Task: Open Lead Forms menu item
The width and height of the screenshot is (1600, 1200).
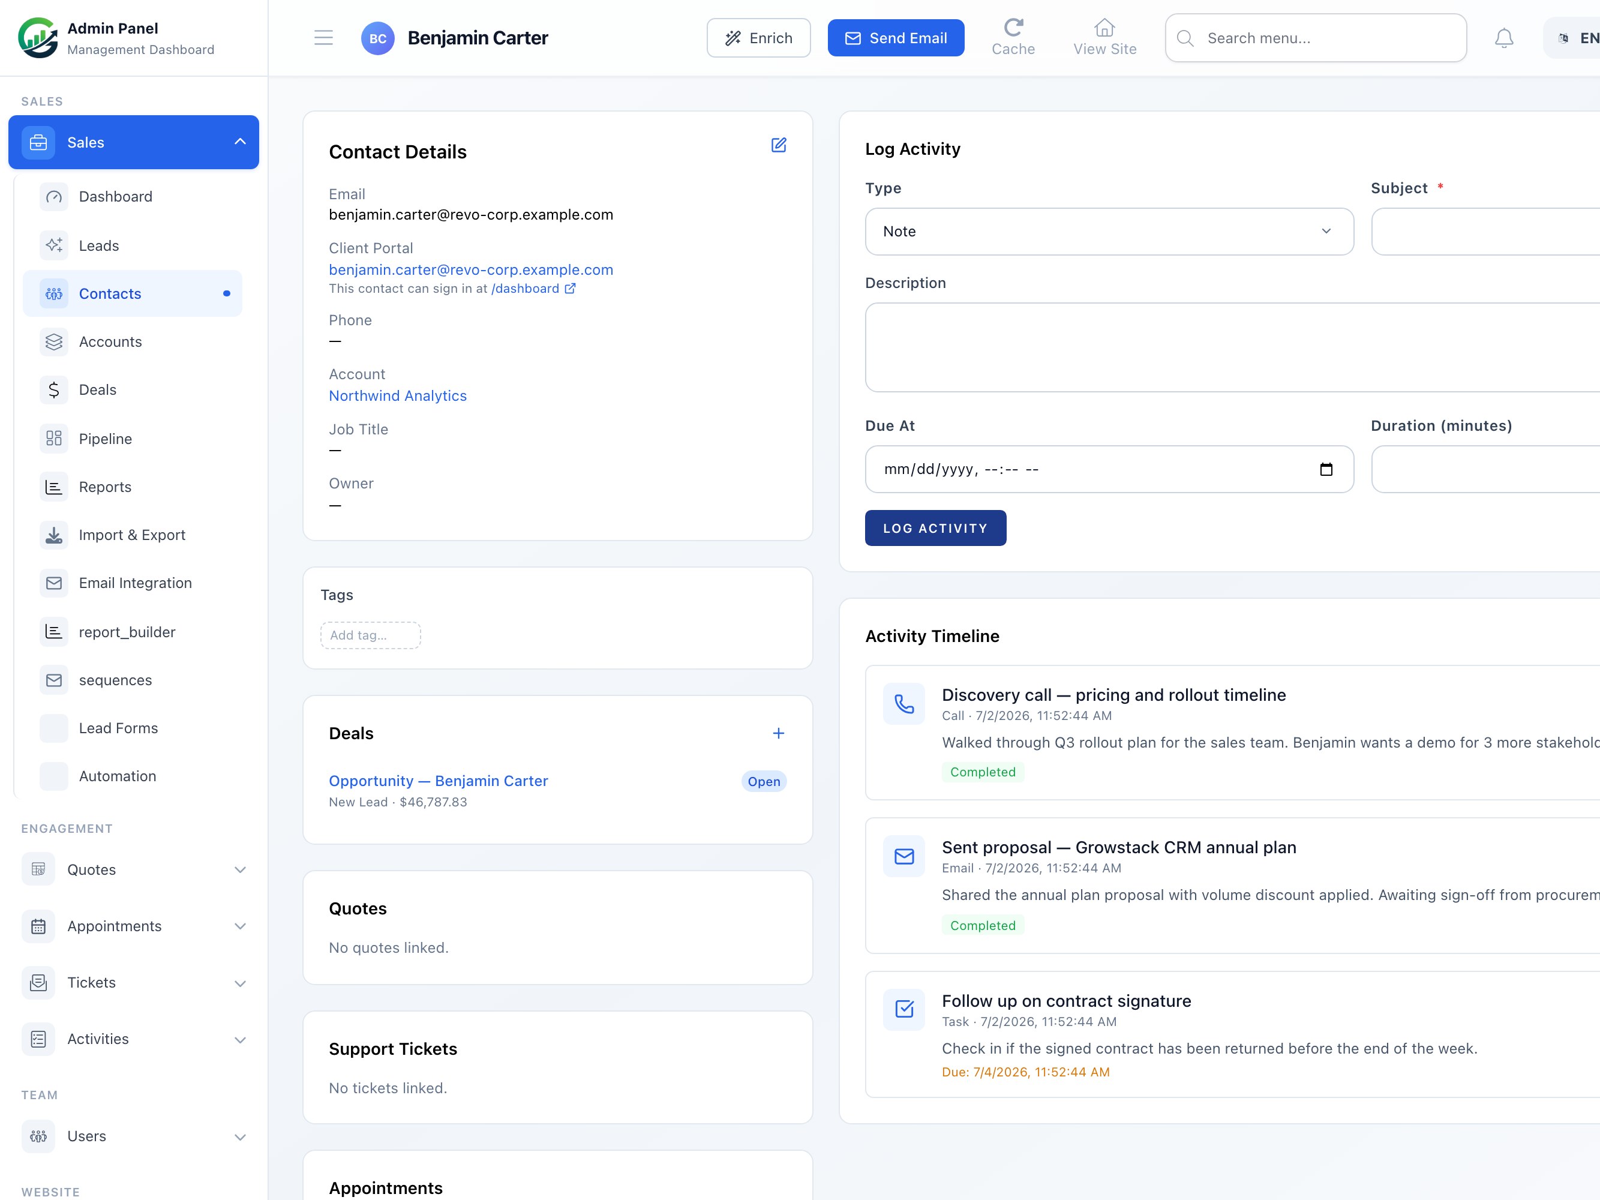Action: (x=133, y=728)
